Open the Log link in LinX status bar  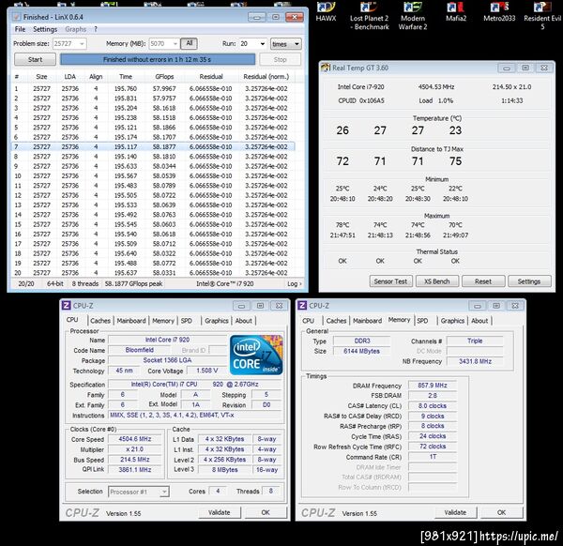[295, 283]
